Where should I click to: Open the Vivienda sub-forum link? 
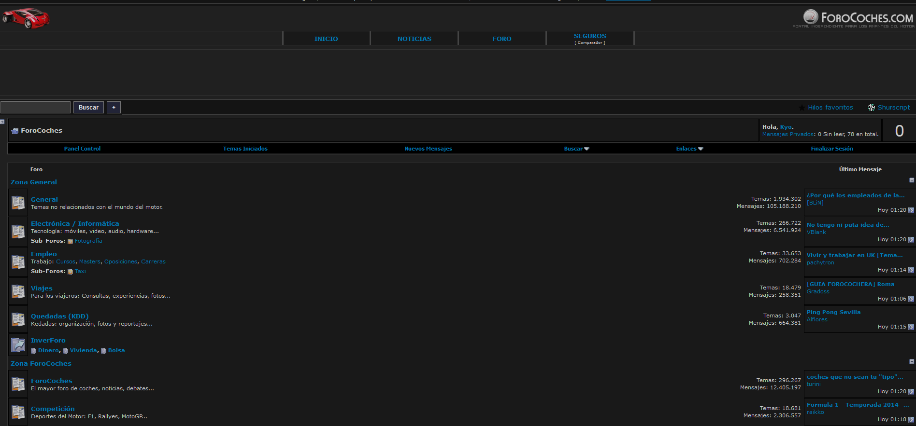tap(84, 351)
